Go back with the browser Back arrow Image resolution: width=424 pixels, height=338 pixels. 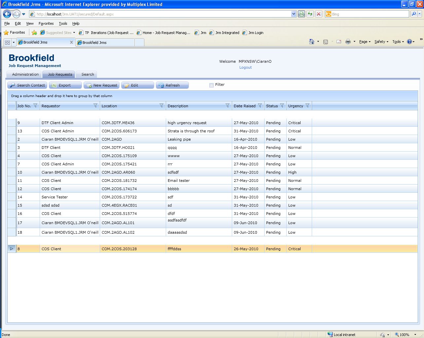(7, 14)
